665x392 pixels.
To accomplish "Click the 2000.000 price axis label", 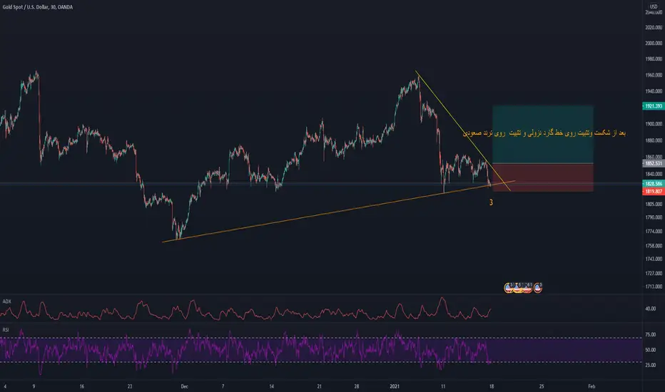I will (654, 43).
